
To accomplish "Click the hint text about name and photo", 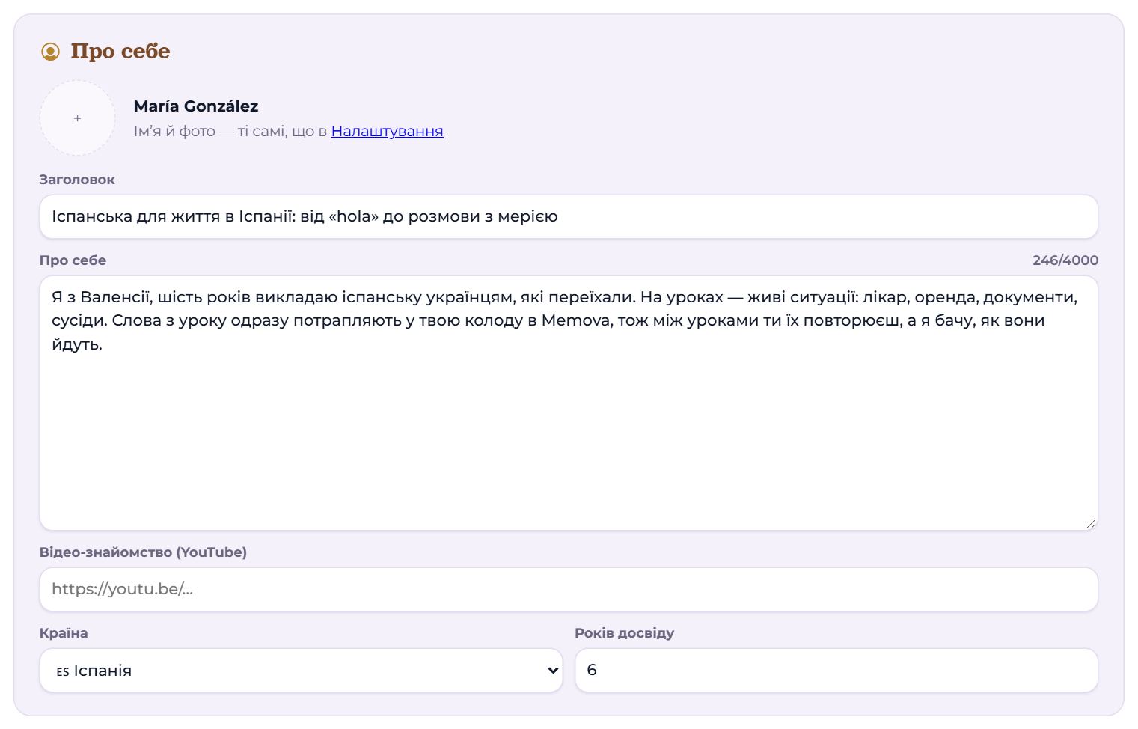I will [x=288, y=131].
